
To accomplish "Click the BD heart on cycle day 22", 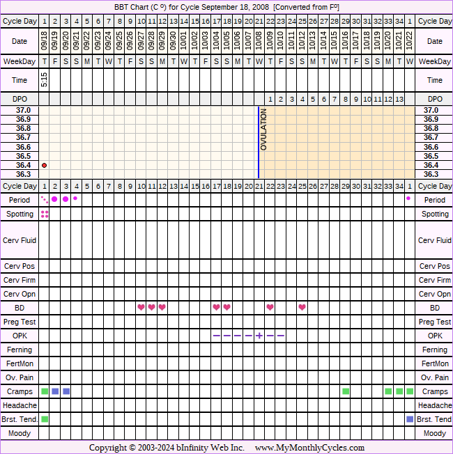I will point(270,308).
